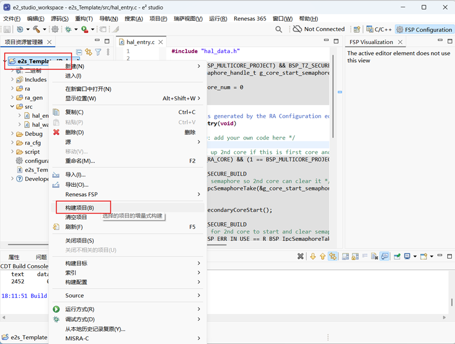Screen dimensions: 455x344
Task: Collapse the src folder in project tree
Action: point(12,106)
